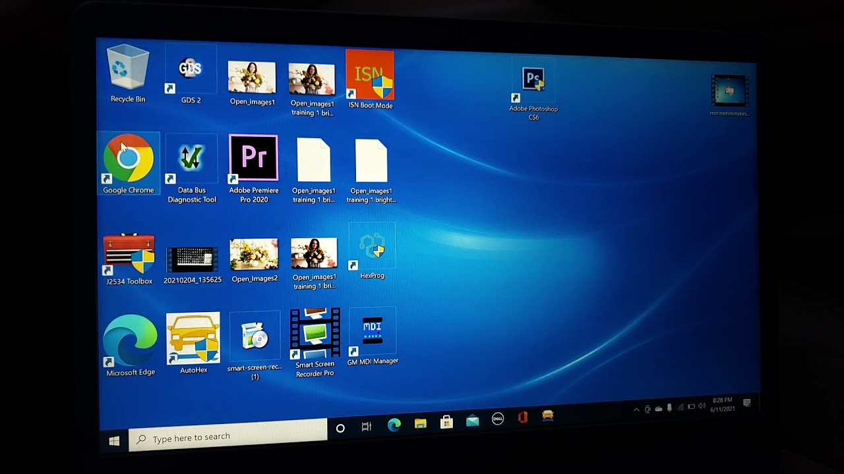Show hidden system tray icons
The height and width of the screenshot is (474, 844).
click(x=636, y=409)
